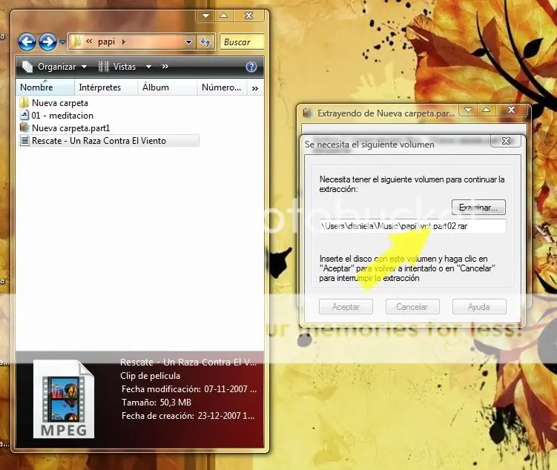Go forward with the blue forward arrow

click(x=47, y=42)
